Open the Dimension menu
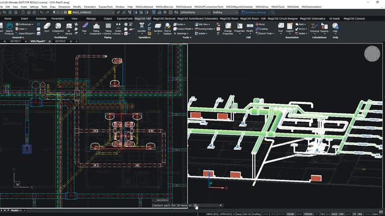This screenshot has width=385, height=216. coord(64,7)
